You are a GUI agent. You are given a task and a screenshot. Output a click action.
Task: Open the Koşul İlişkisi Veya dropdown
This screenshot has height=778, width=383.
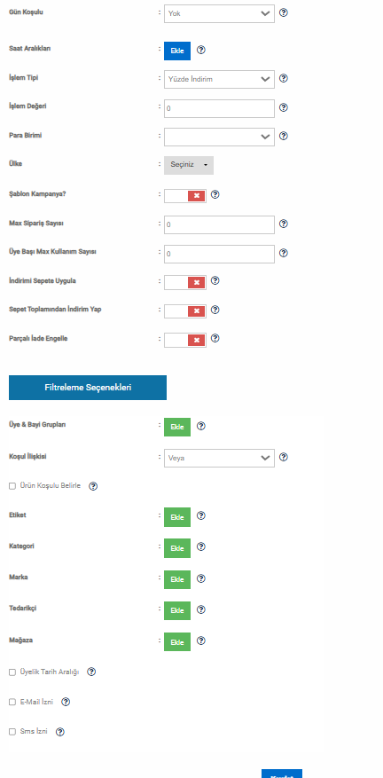pos(219,458)
